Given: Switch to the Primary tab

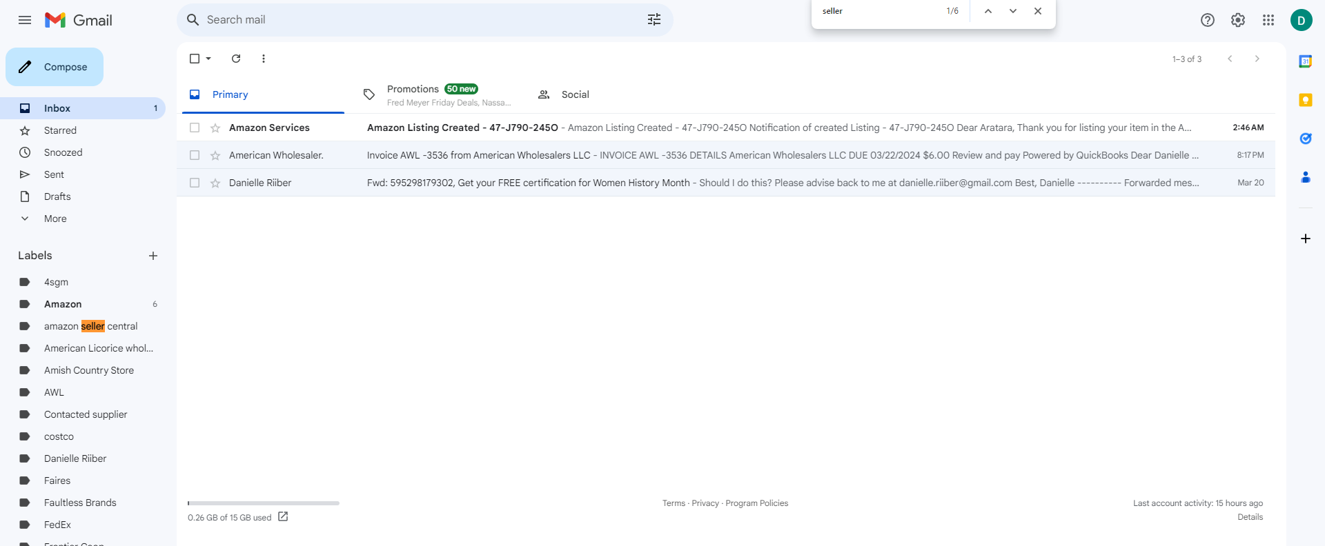Looking at the screenshot, I should tap(263, 94).
